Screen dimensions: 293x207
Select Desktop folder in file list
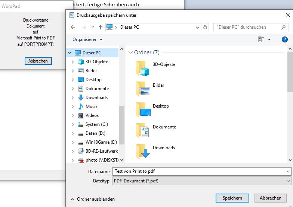[x=152, y=110]
